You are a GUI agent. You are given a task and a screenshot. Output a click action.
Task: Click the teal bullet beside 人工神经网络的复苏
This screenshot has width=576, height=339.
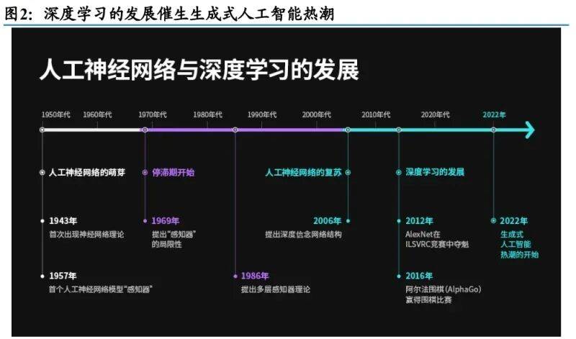tap(348, 173)
